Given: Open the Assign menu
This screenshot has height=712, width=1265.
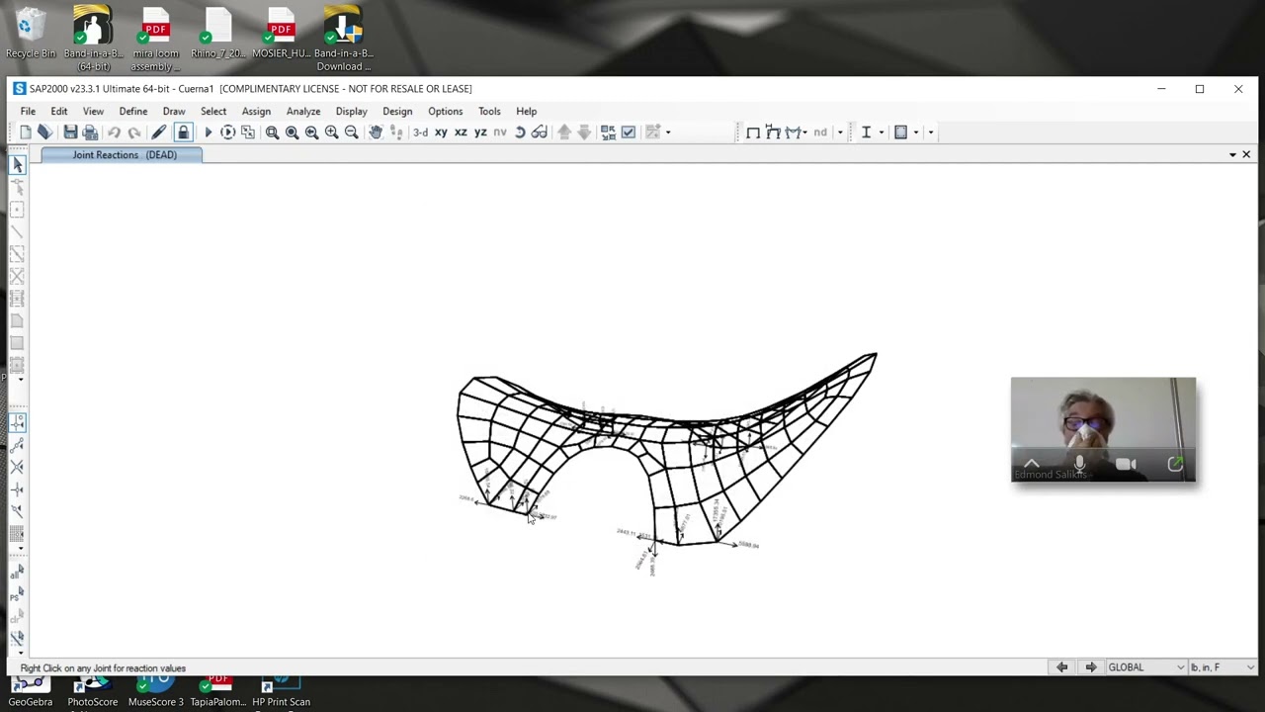Looking at the screenshot, I should click(256, 111).
